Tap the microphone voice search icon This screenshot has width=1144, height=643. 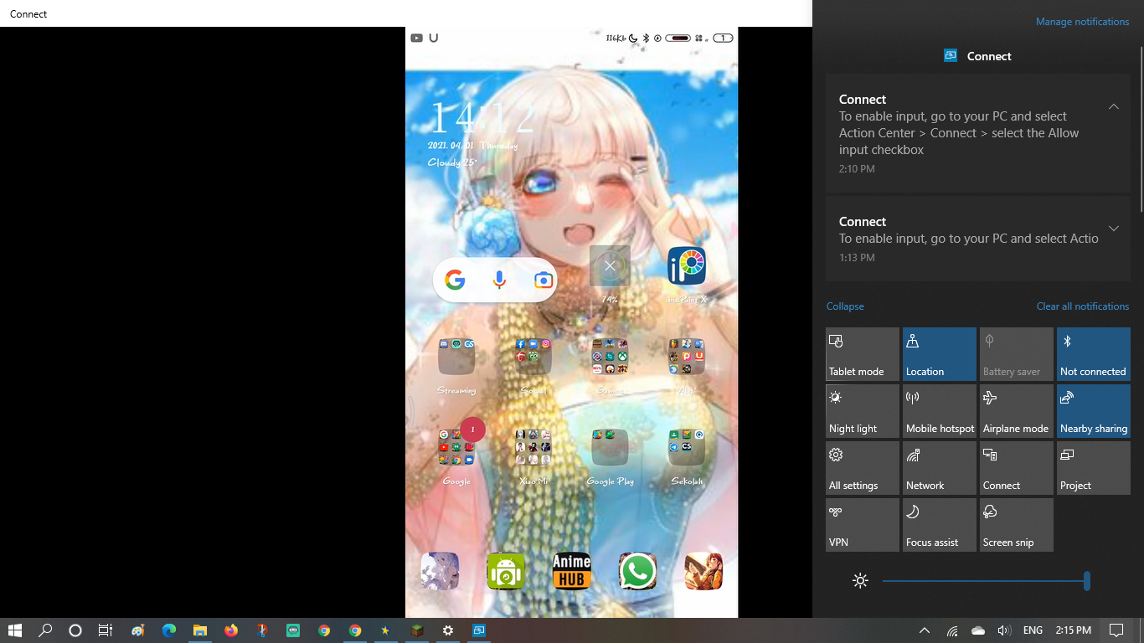[499, 280]
